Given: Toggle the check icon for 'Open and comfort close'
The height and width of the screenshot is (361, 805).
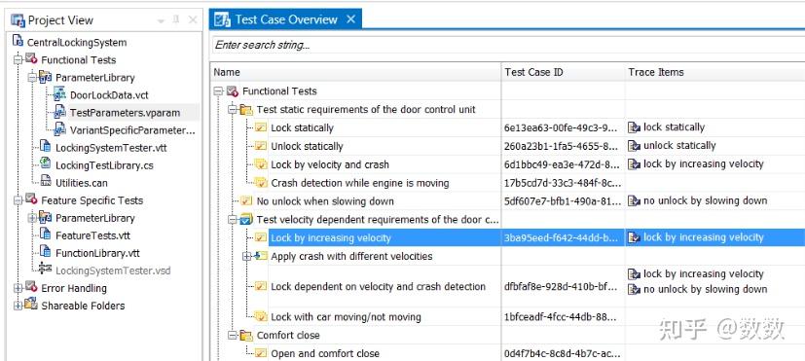Looking at the screenshot, I should [261, 353].
